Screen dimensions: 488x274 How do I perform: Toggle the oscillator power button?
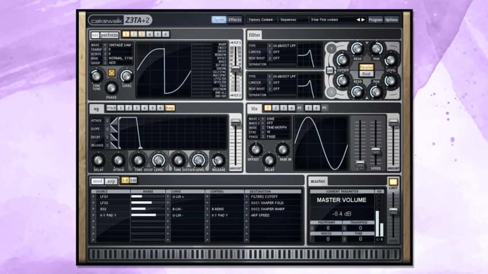111,73
